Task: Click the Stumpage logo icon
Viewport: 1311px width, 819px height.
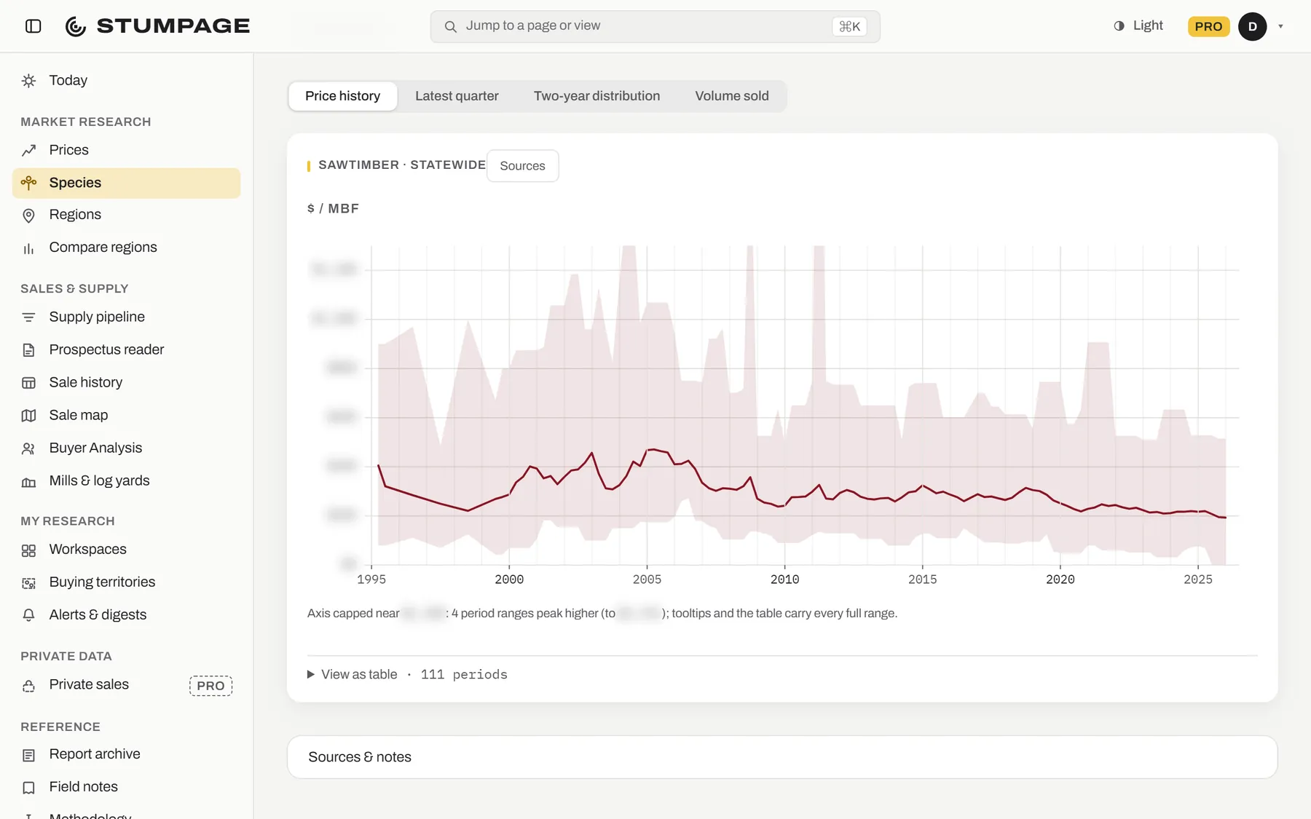Action: [76, 26]
